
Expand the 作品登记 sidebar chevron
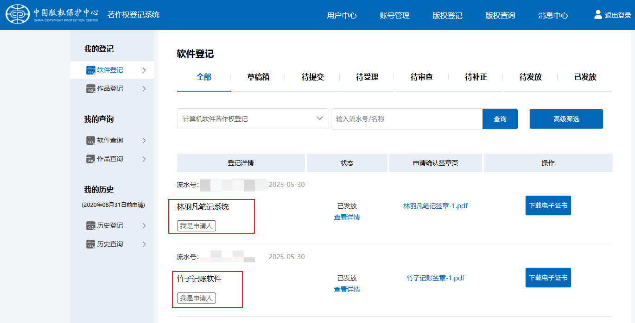[144, 89]
